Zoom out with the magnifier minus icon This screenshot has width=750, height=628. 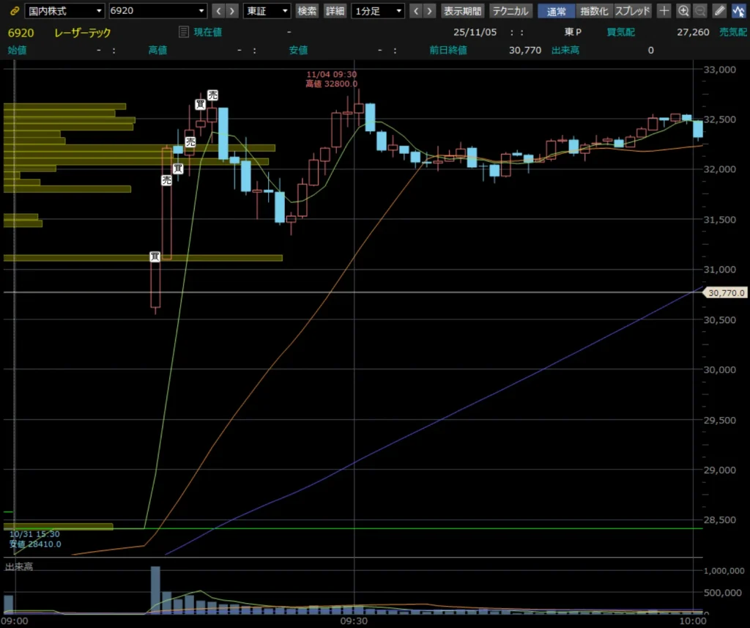coord(700,11)
